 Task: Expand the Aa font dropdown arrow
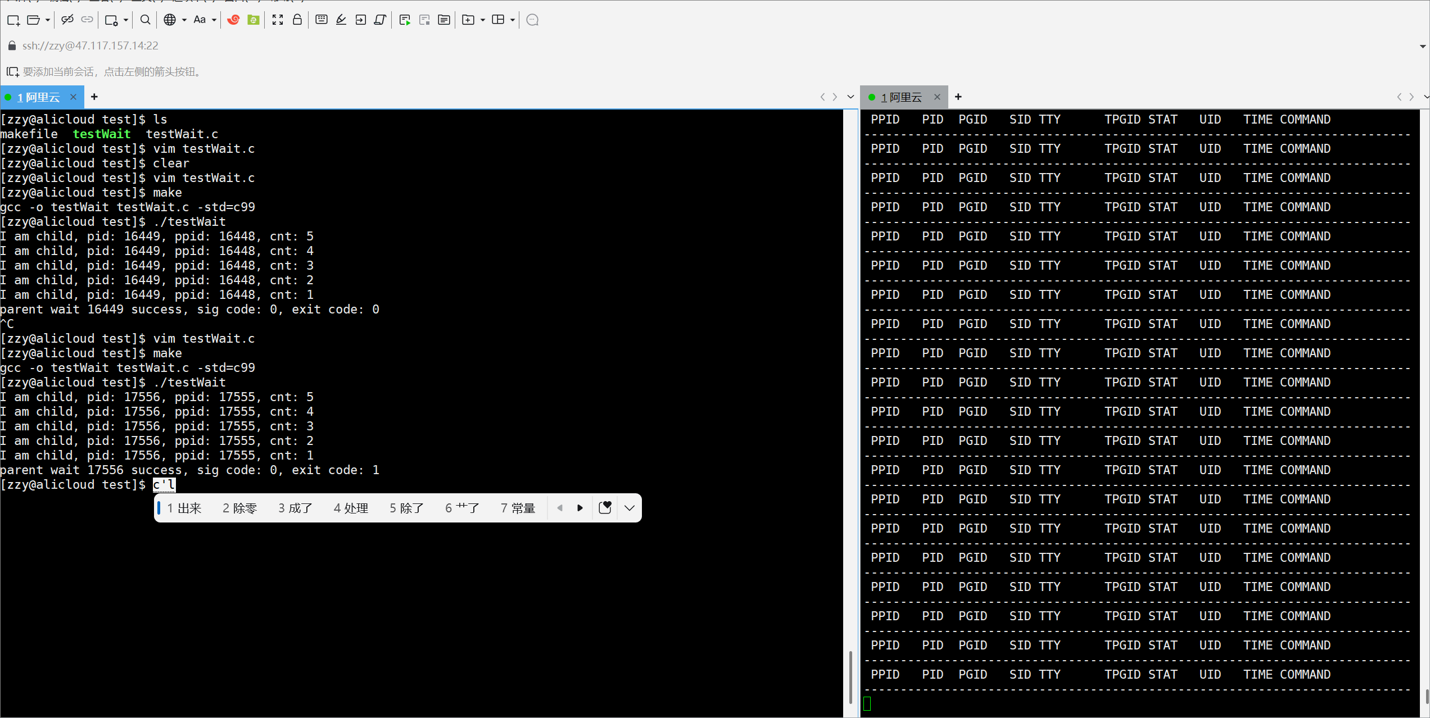[214, 20]
